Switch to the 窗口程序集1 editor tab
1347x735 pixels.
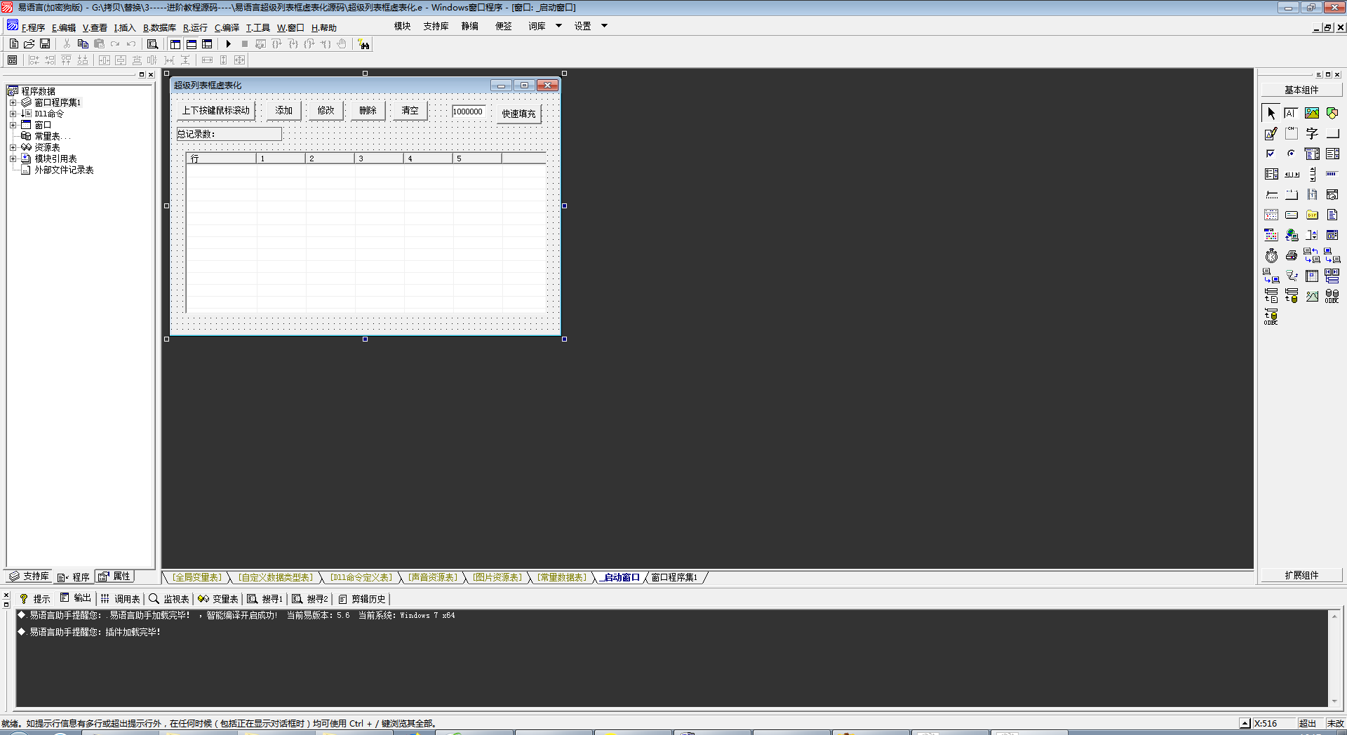(674, 577)
